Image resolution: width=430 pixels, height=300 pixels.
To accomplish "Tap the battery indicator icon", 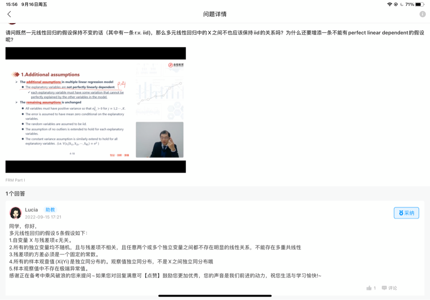I will 420,4.
